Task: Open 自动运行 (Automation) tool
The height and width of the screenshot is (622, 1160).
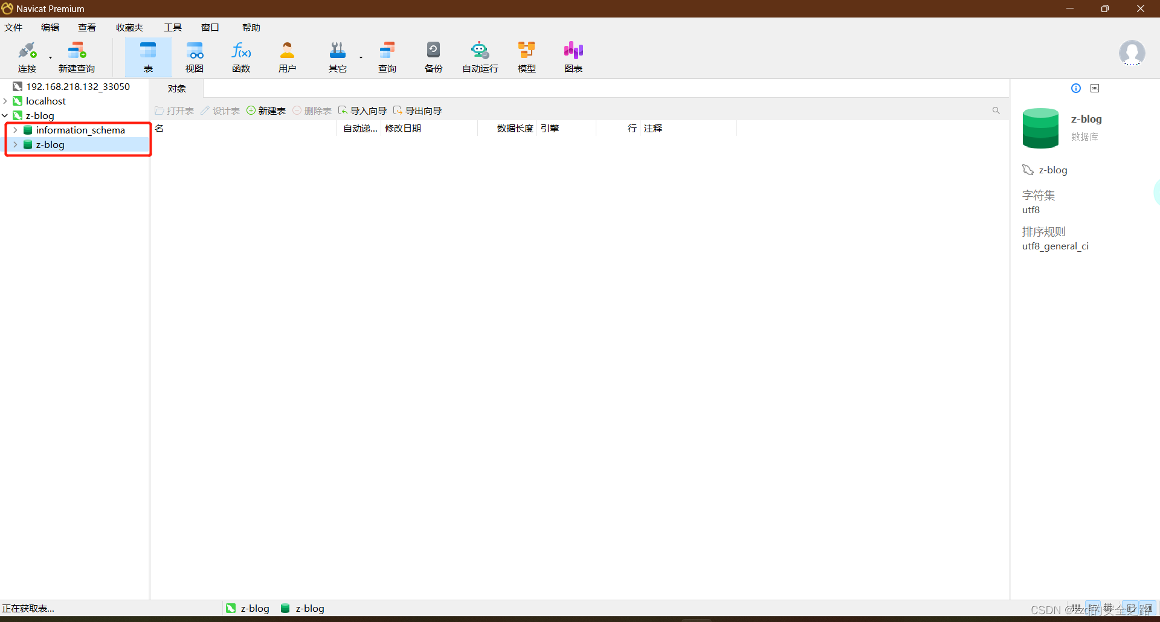Action: pos(480,57)
